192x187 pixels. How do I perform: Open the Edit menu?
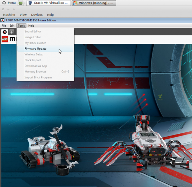12,26
